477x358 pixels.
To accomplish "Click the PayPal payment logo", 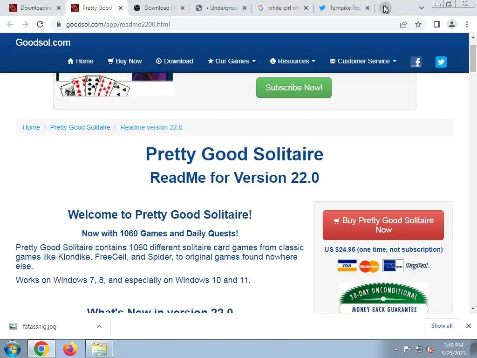I will point(417,266).
